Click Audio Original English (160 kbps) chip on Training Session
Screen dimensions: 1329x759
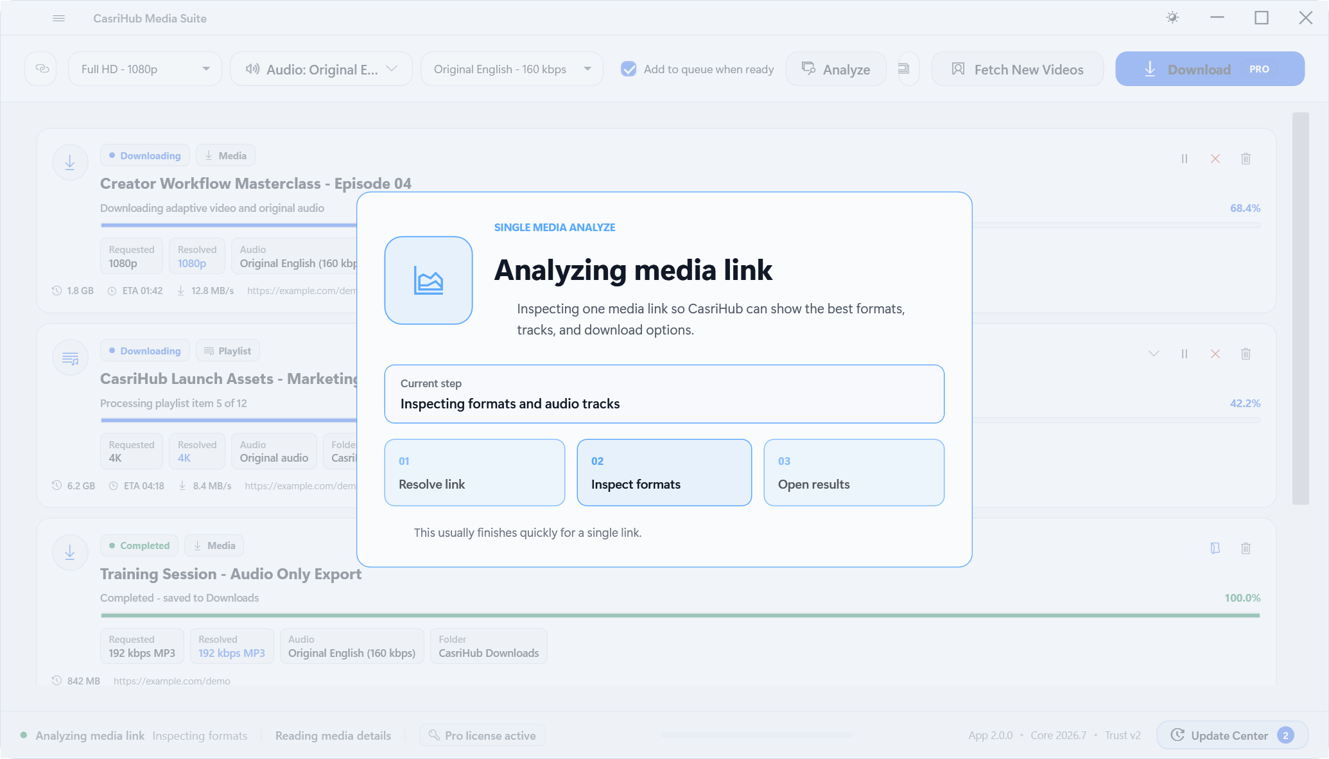(352, 646)
